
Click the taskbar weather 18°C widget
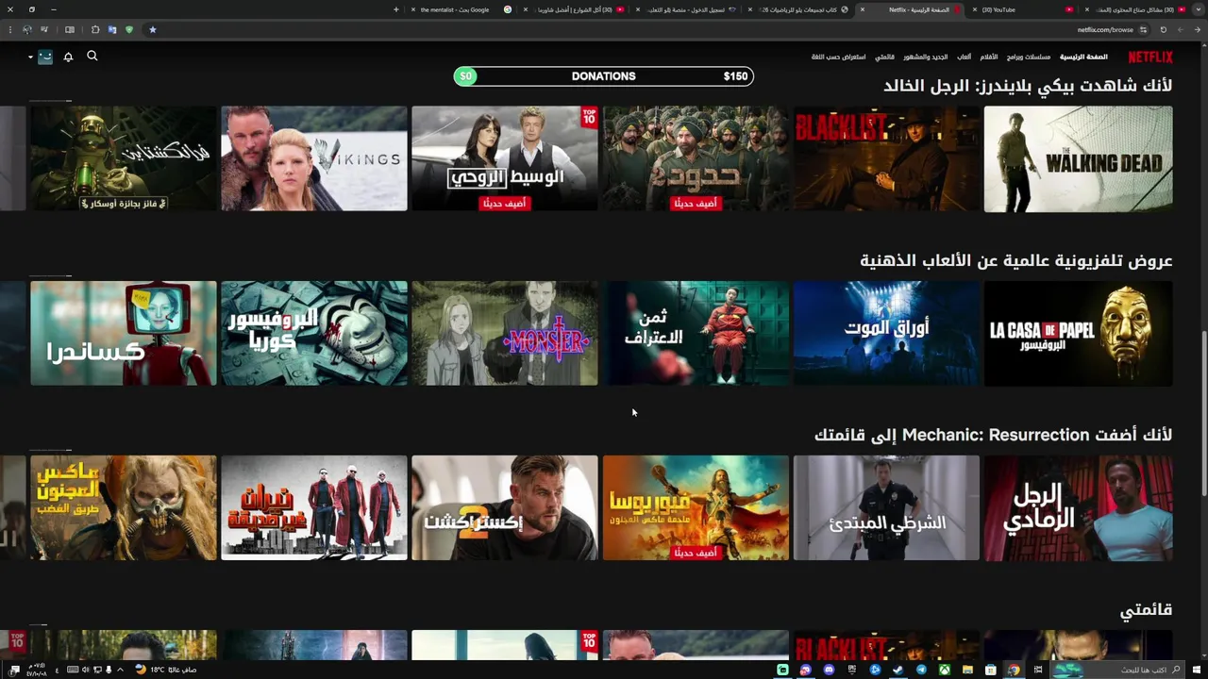pos(165,670)
